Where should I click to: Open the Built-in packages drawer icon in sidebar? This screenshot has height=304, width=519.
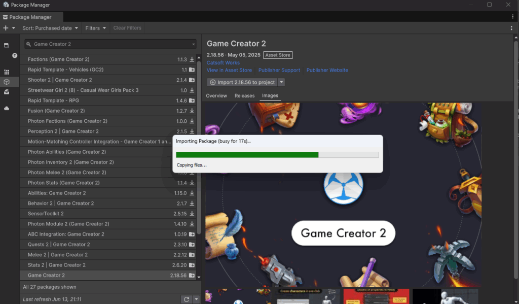pos(6,92)
